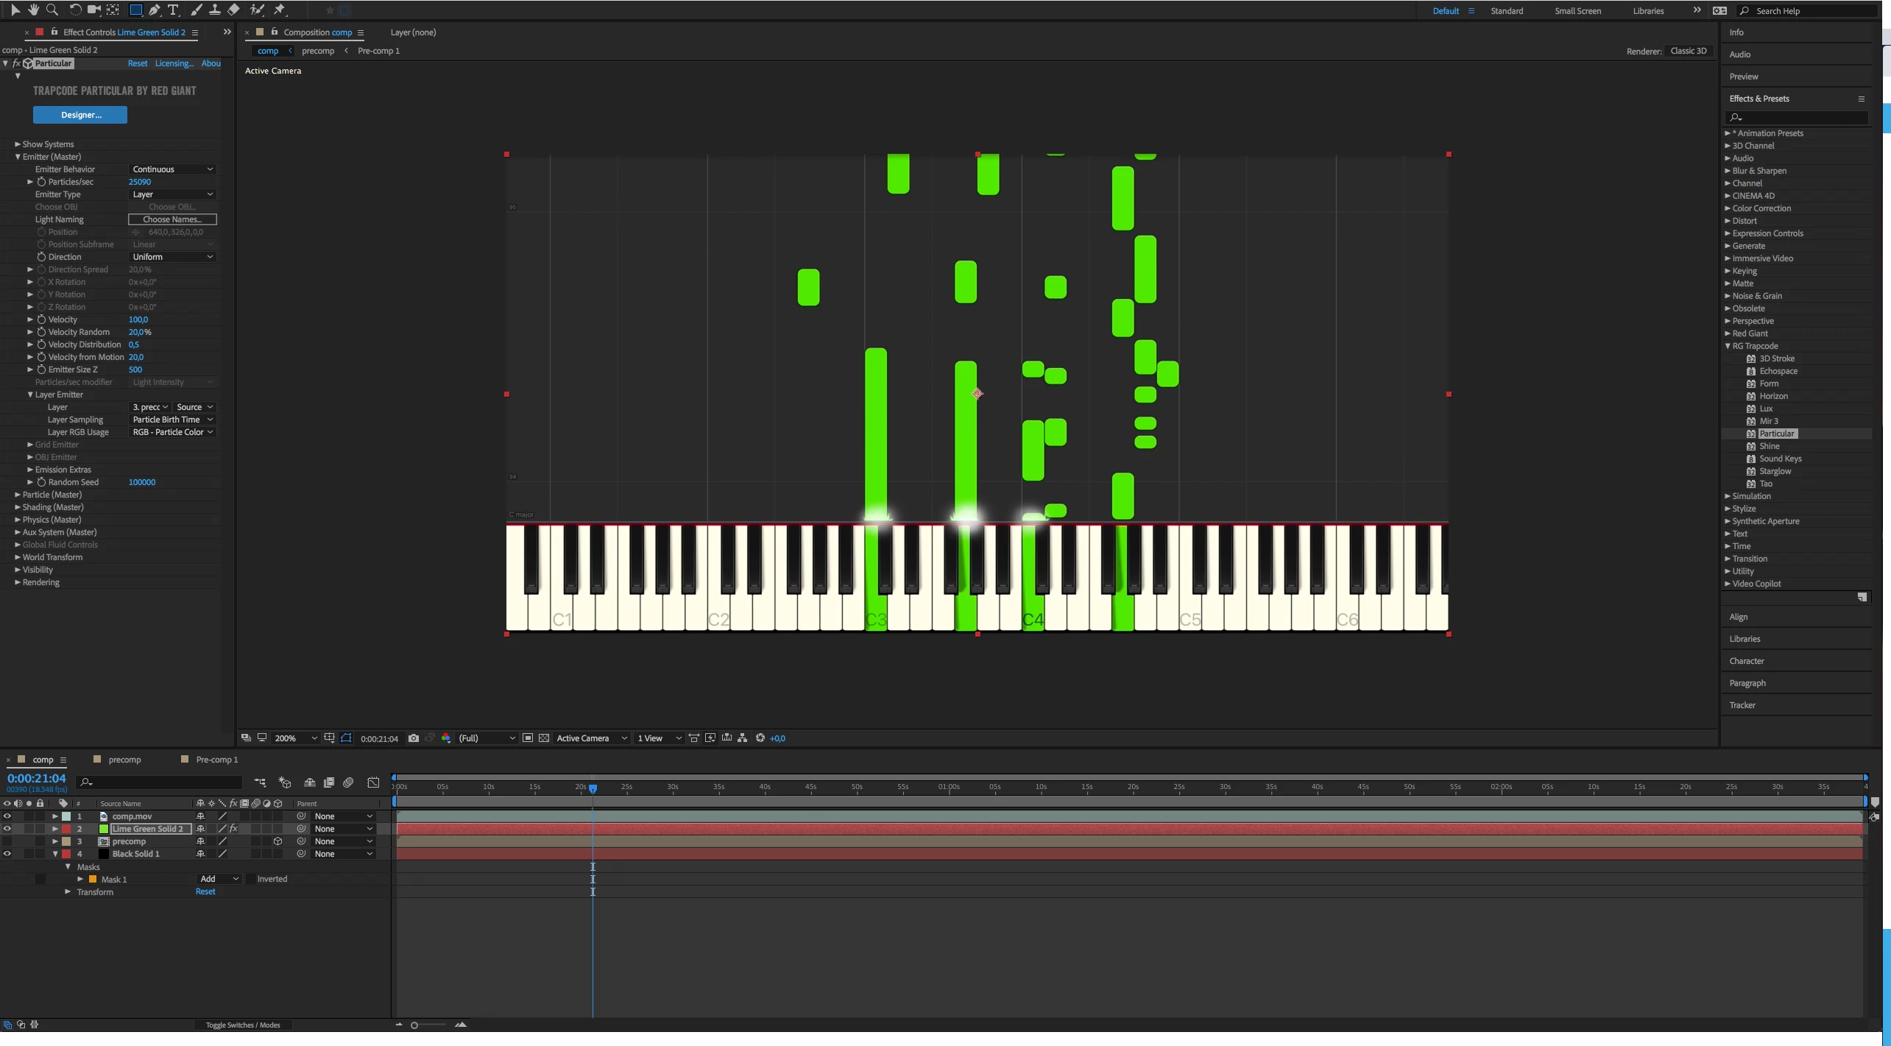Image resolution: width=1891 pixels, height=1046 pixels.
Task: Select the Eraser tool
Action: [x=233, y=10]
